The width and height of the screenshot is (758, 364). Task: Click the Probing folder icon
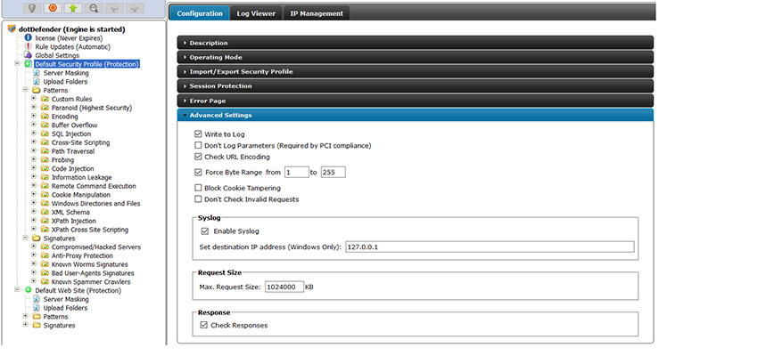(45, 160)
